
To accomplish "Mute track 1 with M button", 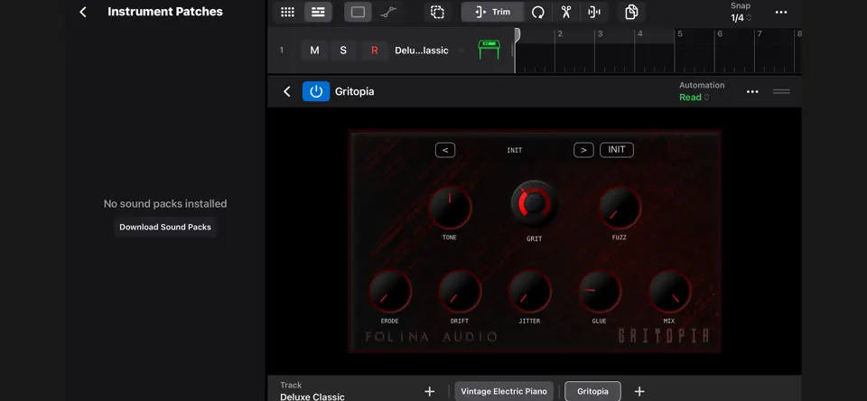I will (x=314, y=51).
